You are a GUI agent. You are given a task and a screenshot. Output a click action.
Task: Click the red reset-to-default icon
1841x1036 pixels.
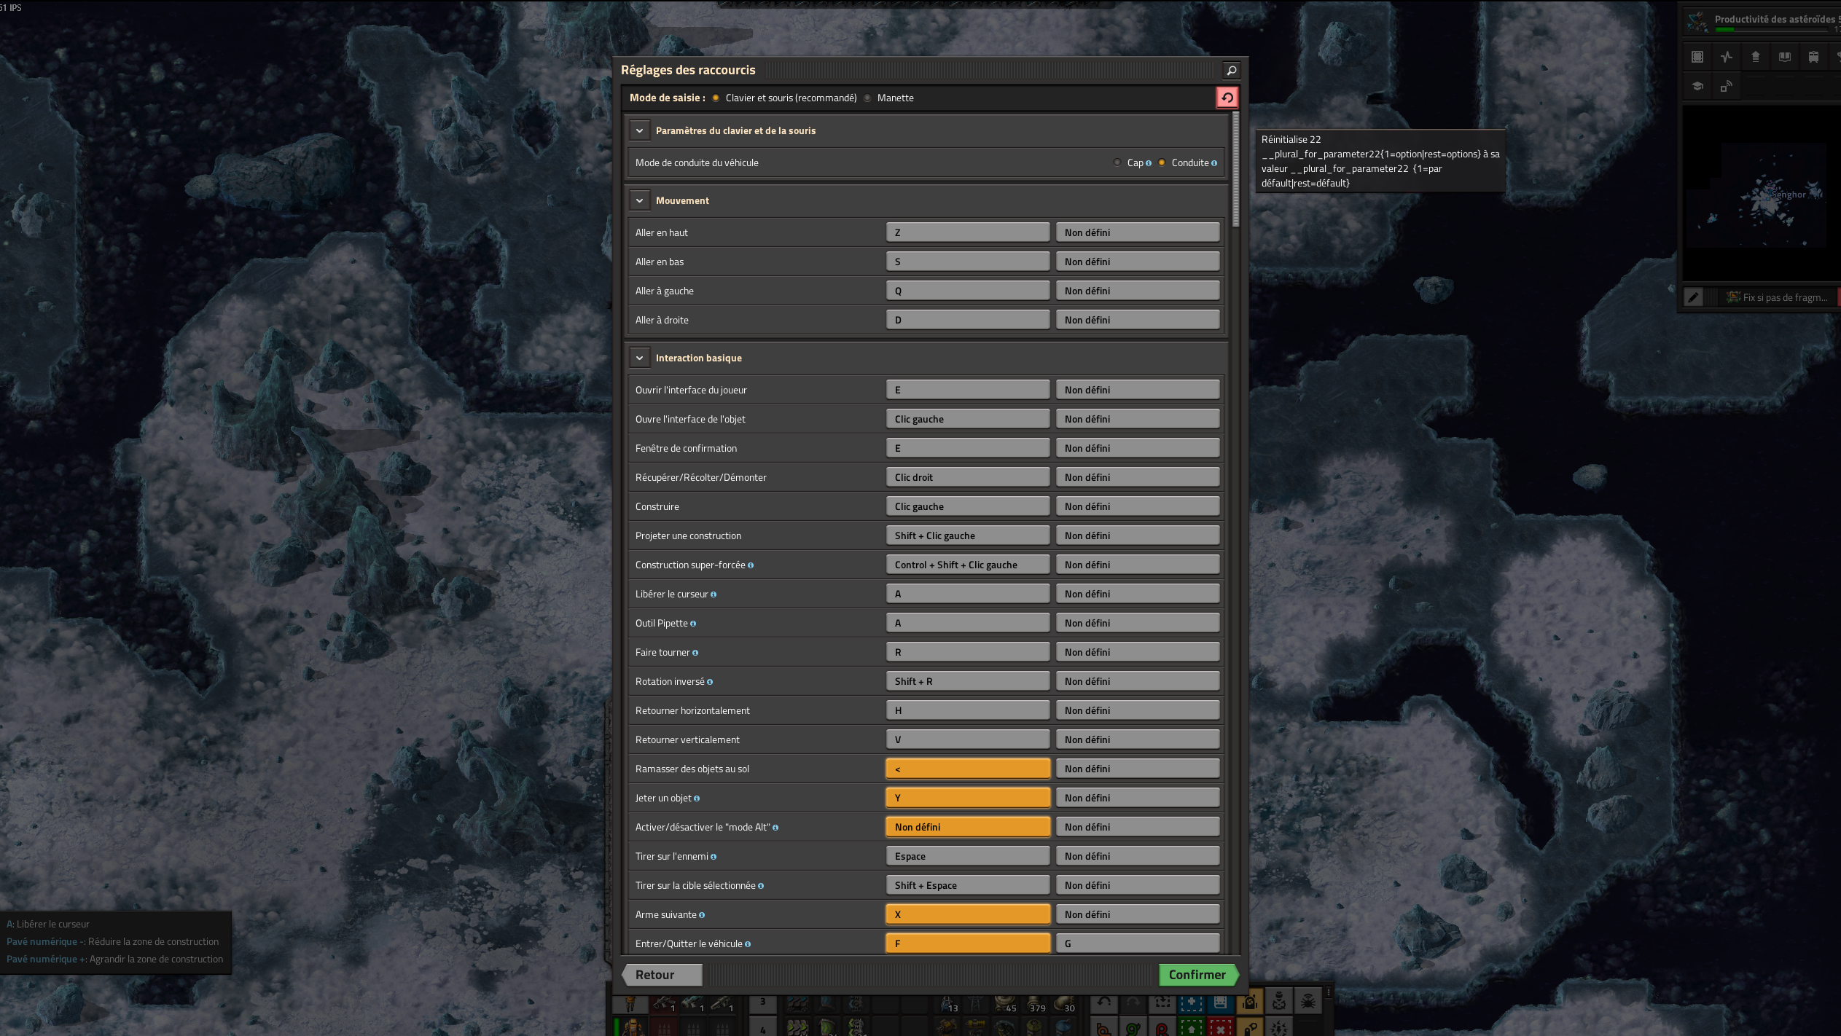click(1227, 98)
